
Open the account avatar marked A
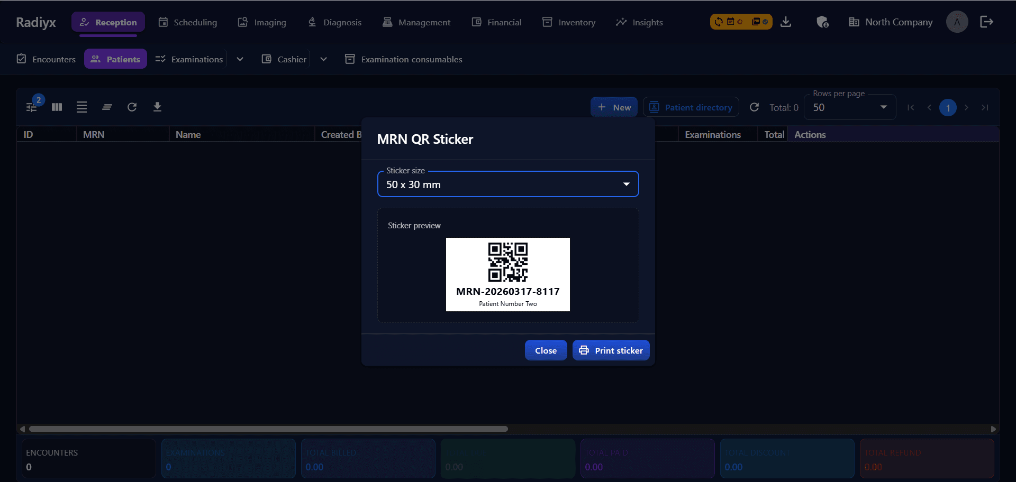(957, 22)
